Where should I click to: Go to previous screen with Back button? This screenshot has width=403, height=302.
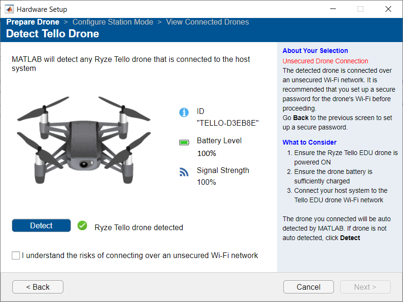(x=38, y=287)
